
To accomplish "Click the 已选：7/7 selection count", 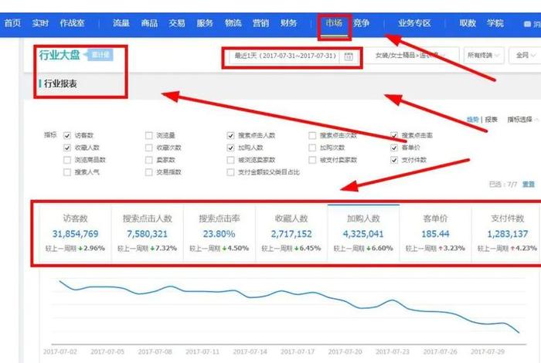I will pos(503,185).
